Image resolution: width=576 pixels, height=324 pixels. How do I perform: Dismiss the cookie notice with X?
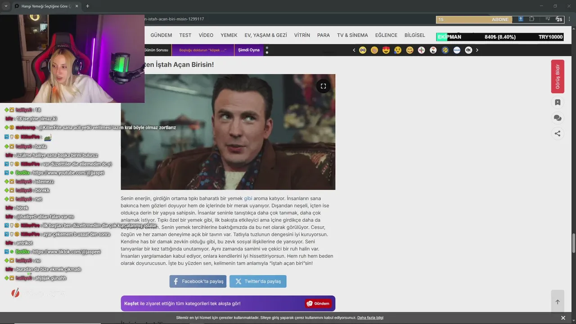pos(563,318)
